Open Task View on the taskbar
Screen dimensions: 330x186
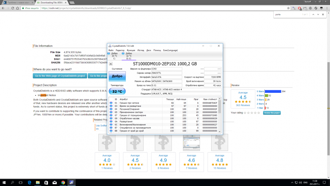20,183
